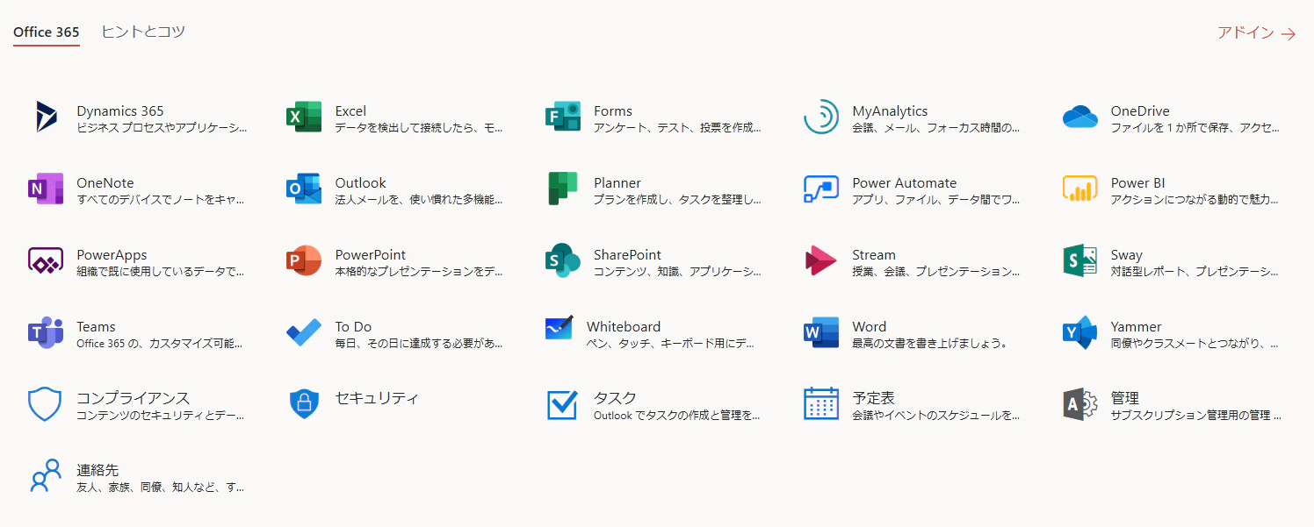Launch Teams from its purple icon
Image resolution: width=1314 pixels, height=527 pixels.
coord(46,332)
